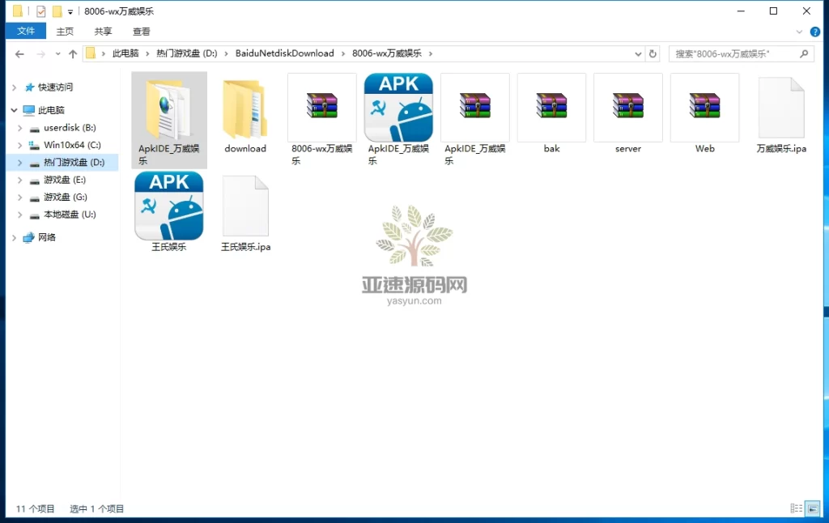Screen dimensions: 829x523
Task: Select the 万威娱乐.ipa file
Action: 781,109
